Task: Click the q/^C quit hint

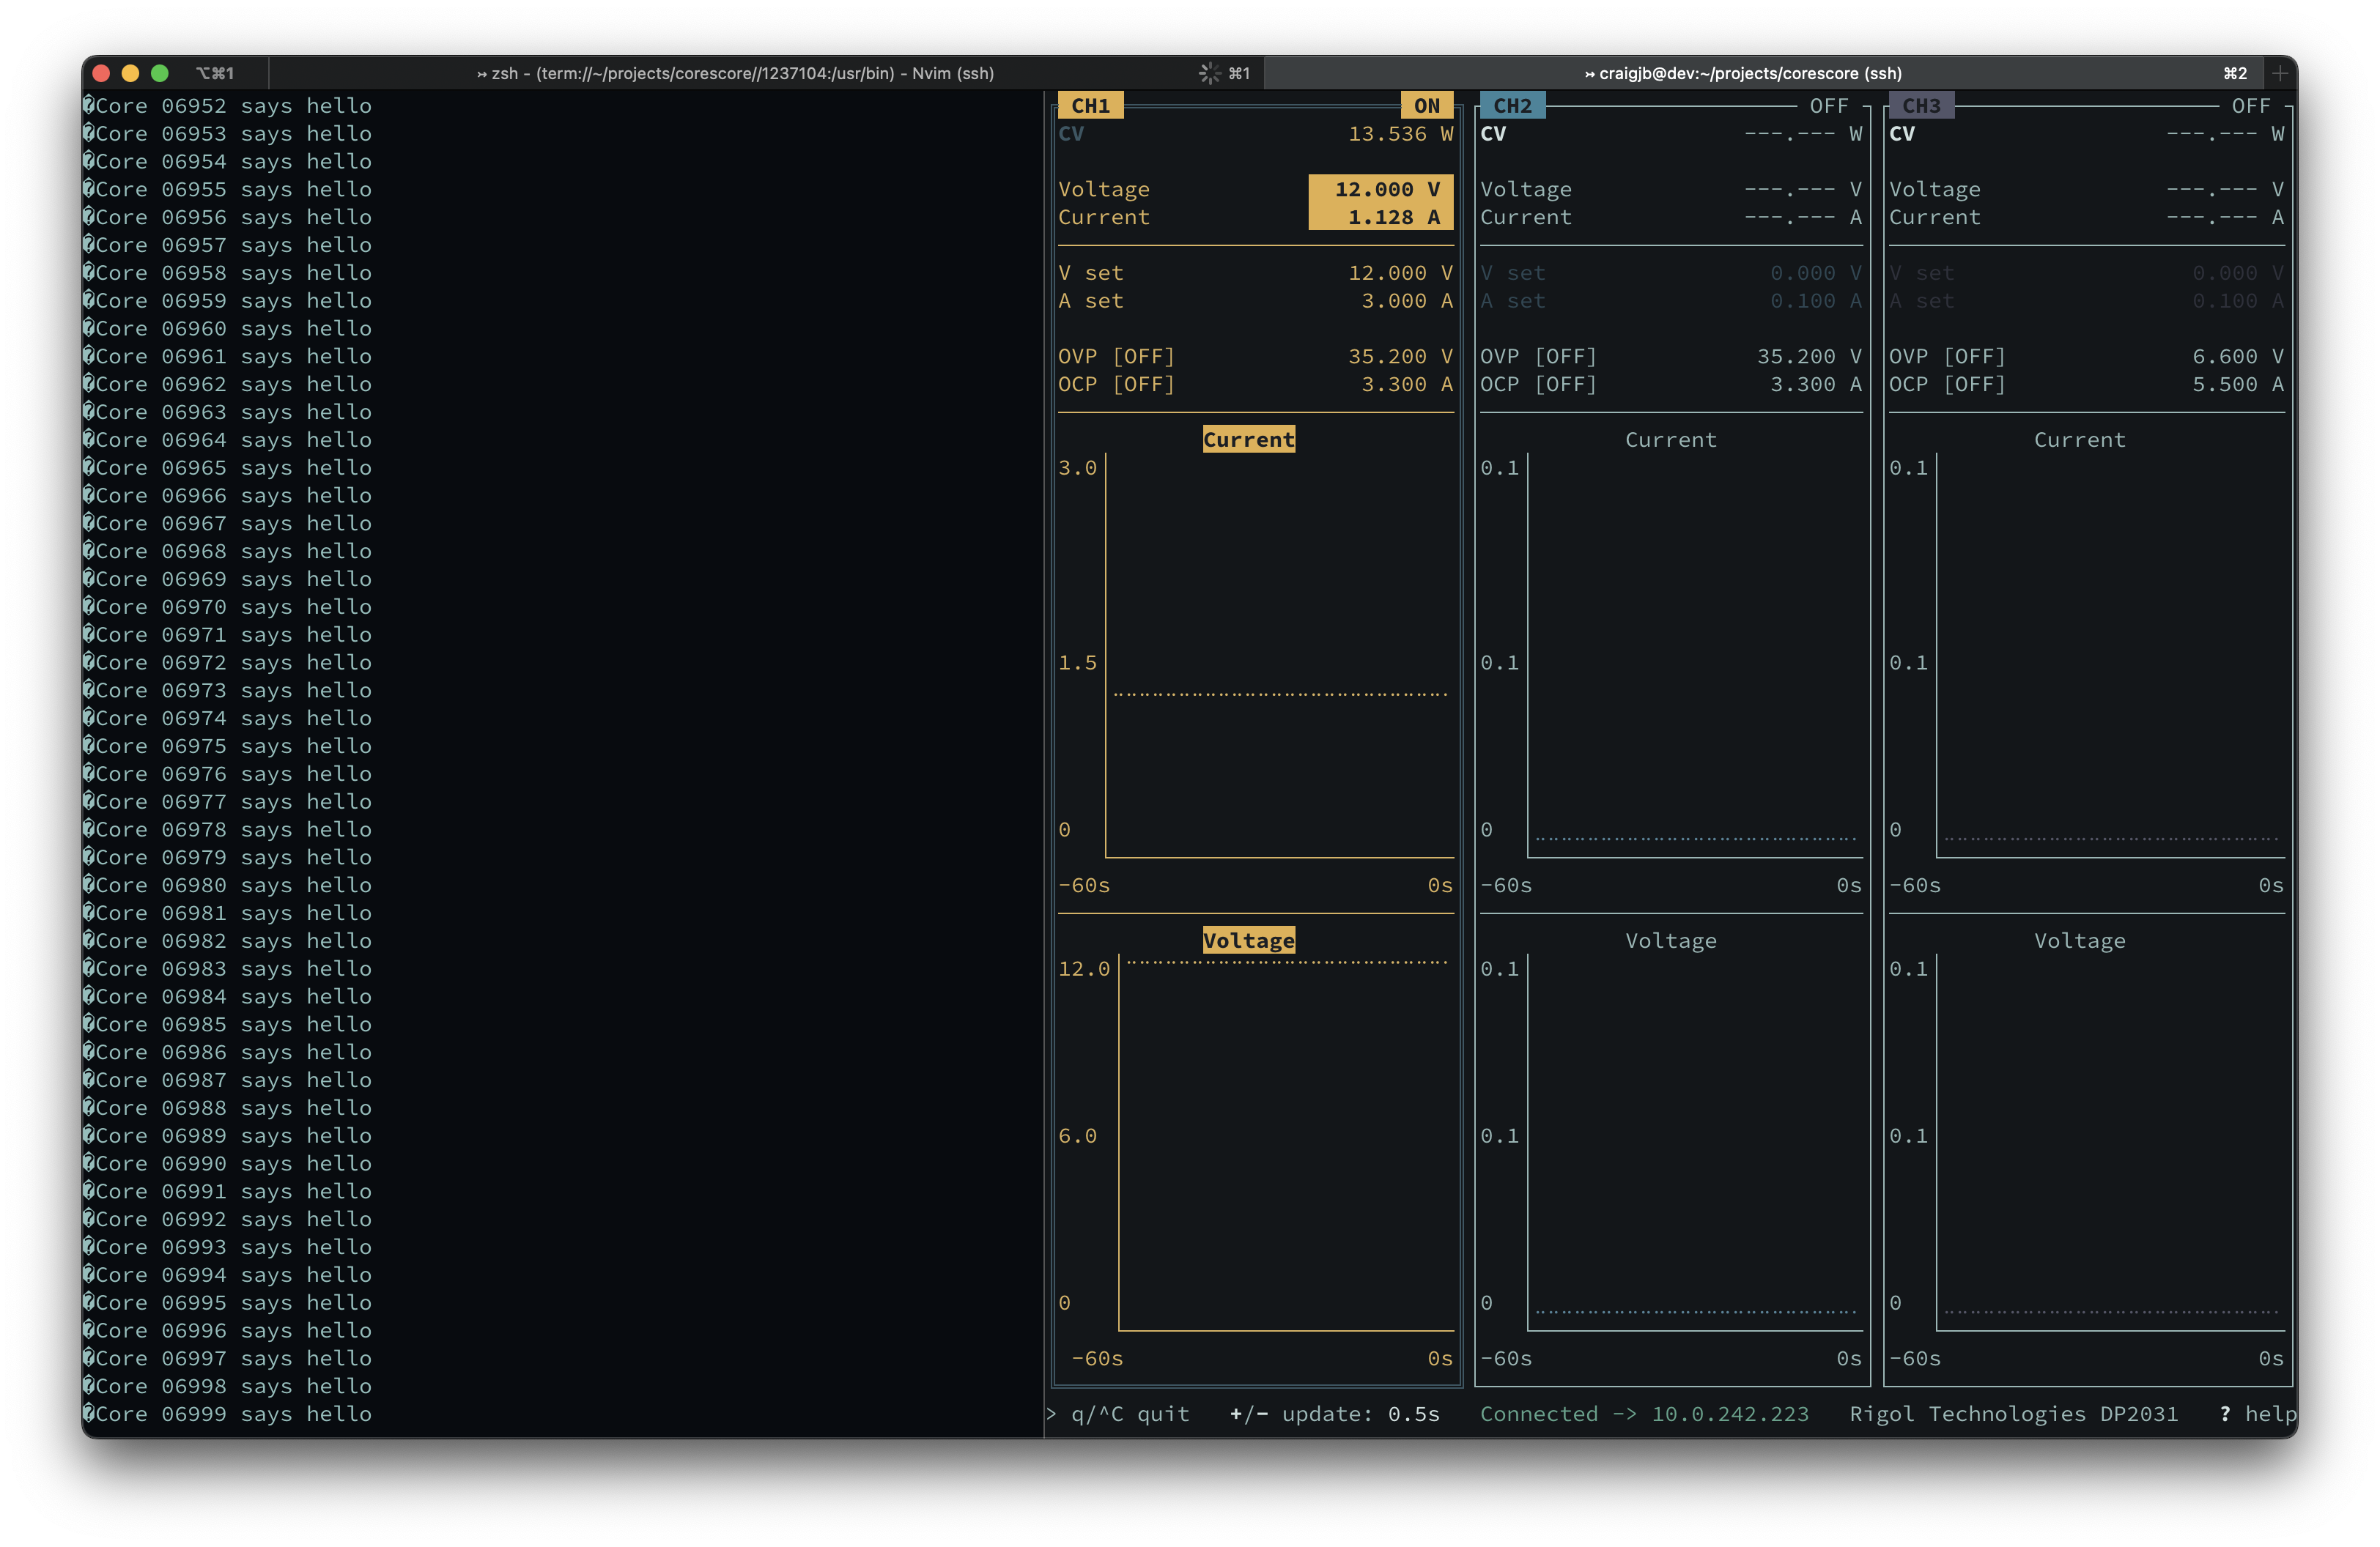Action: click(x=1129, y=1414)
